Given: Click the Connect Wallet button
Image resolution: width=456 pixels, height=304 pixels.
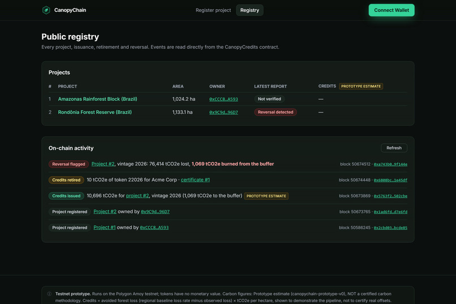Looking at the screenshot, I should [x=392, y=10].
